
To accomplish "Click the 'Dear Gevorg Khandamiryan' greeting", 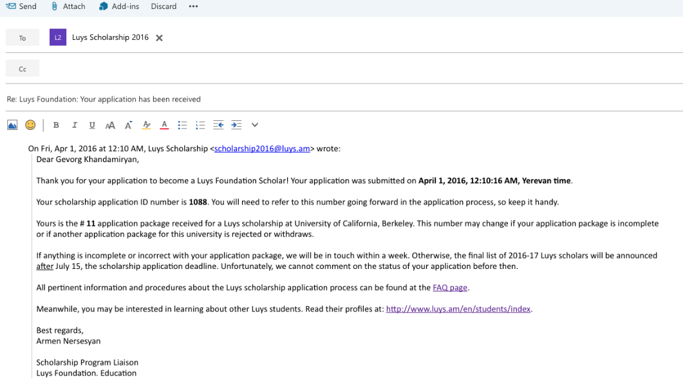I will pyautogui.click(x=88, y=160).
